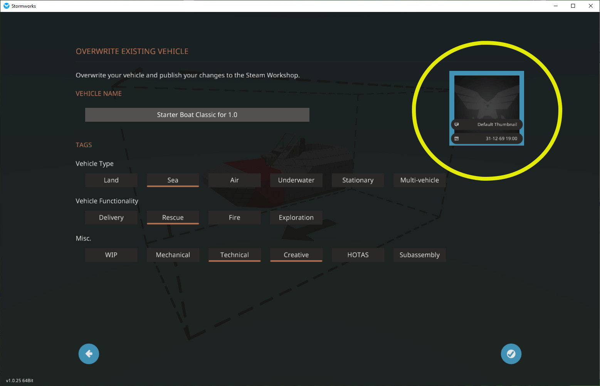This screenshot has width=600, height=386.
Task: Click the '31-12-69 19:00' thumbnail date
Action: tap(501, 139)
